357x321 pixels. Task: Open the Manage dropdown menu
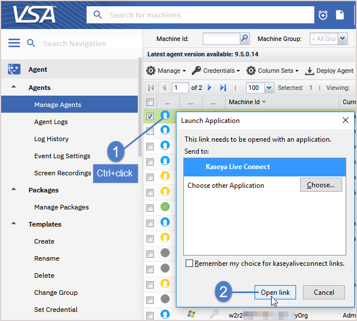click(166, 71)
